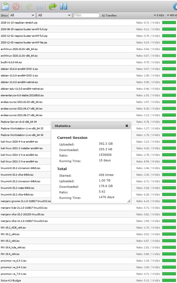Focus the Filter text field
This screenshot has height=283, width=177.
[86, 15]
